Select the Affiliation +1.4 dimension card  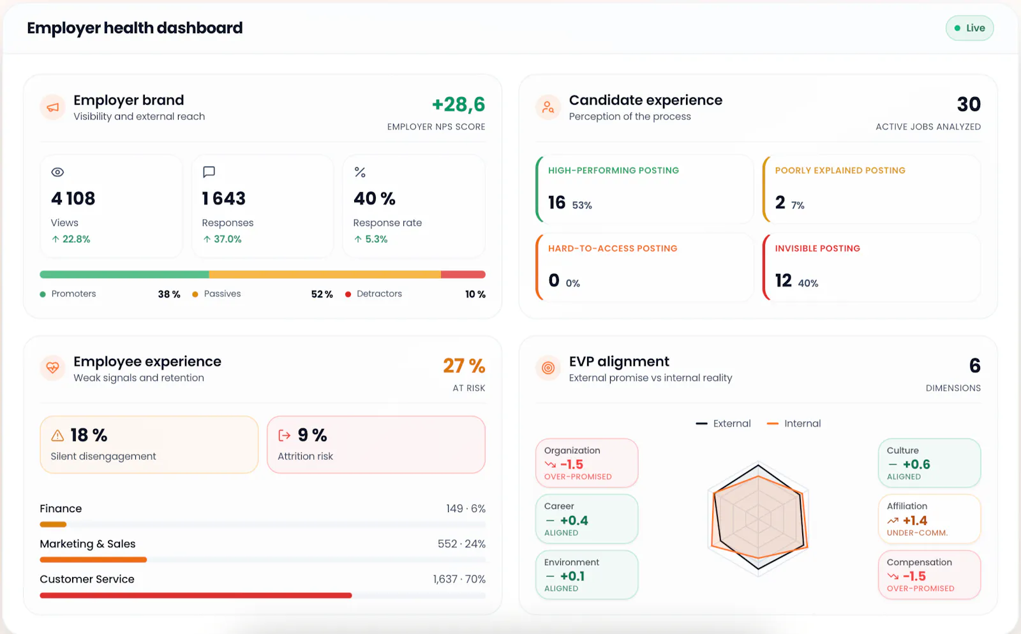pyautogui.click(x=930, y=519)
